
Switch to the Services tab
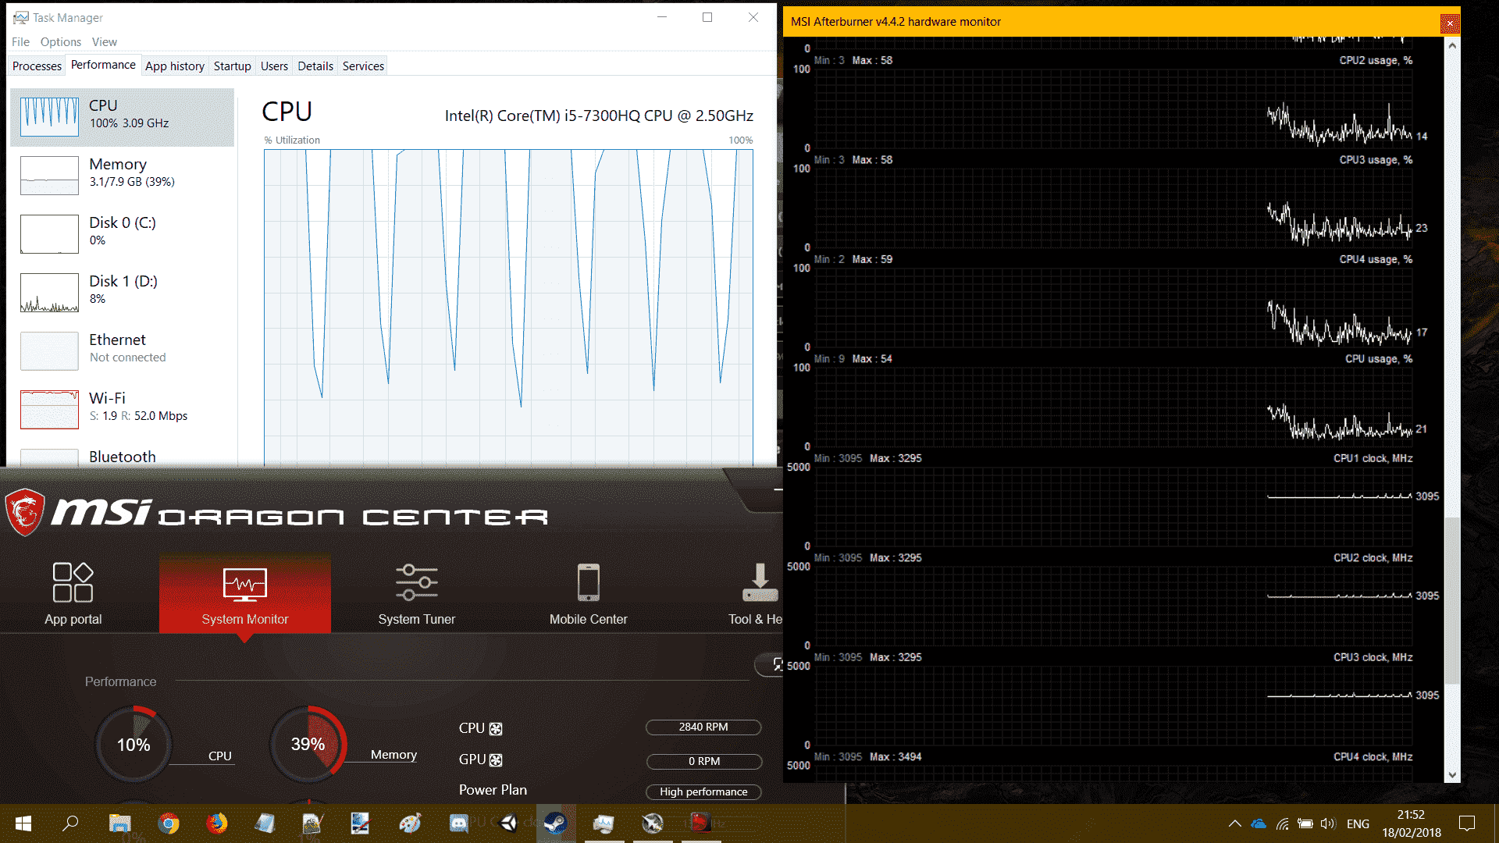coord(363,66)
